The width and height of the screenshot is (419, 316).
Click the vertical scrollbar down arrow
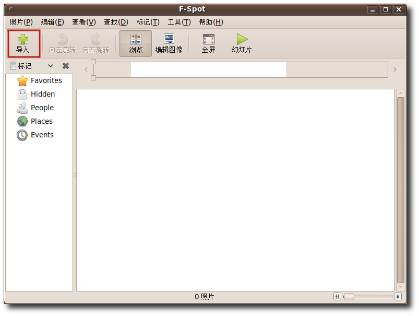[x=400, y=287]
